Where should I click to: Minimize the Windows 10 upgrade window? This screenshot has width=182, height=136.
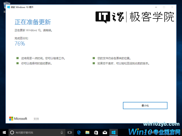tap(156, 7)
